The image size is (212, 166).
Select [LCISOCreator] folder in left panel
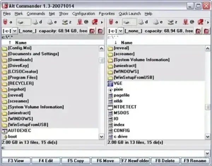coord(50,72)
